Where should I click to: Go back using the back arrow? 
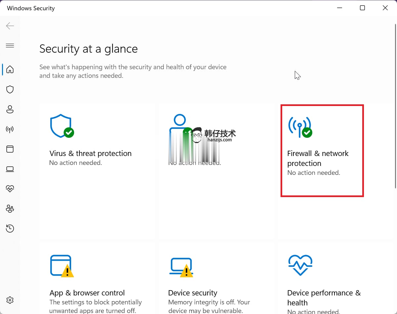click(10, 26)
